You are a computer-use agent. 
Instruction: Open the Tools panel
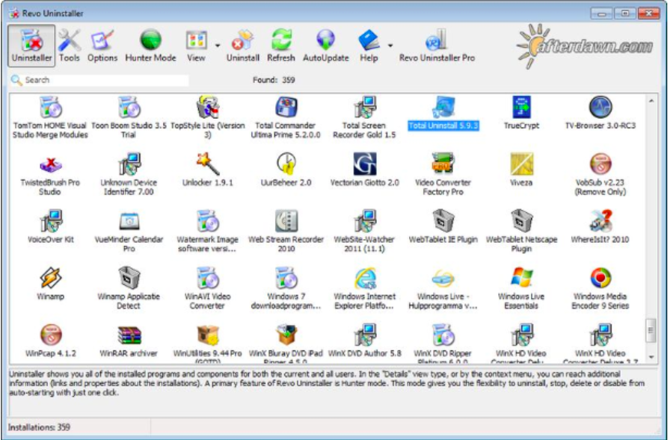[70, 45]
